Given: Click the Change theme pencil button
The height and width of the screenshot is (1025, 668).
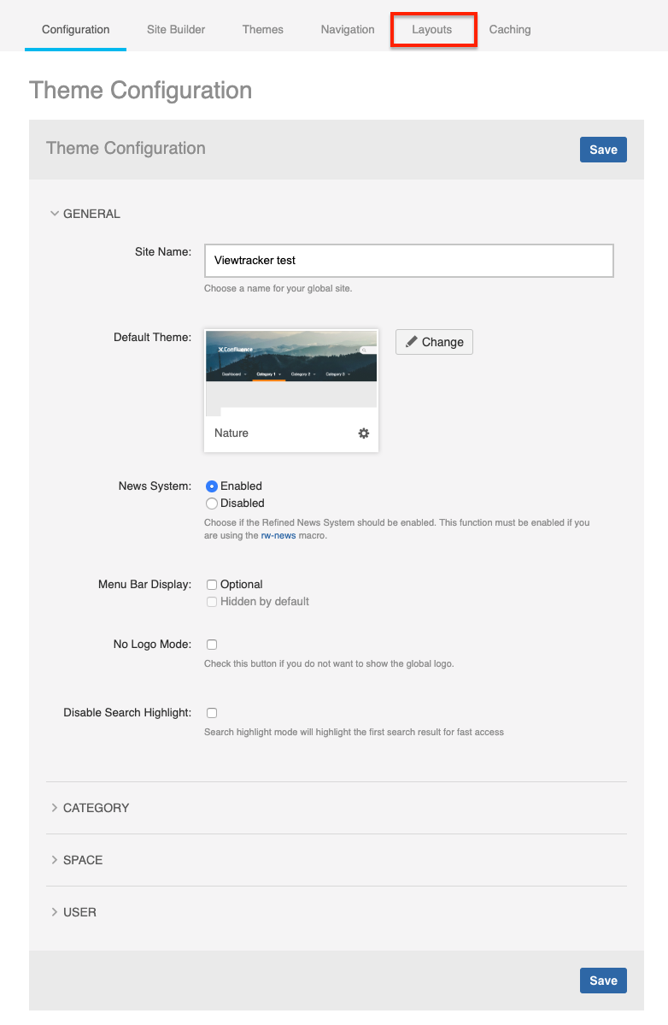Looking at the screenshot, I should tap(434, 342).
